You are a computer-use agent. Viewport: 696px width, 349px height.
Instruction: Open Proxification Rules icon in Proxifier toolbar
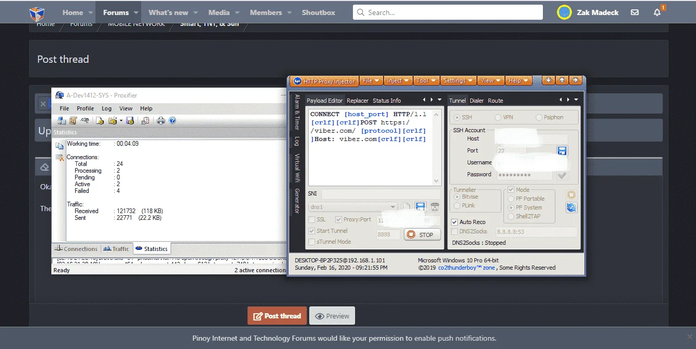(x=73, y=120)
